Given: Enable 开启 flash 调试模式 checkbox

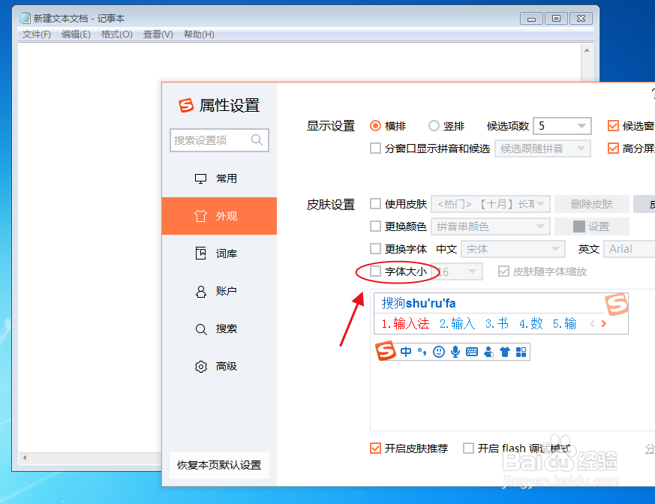Looking at the screenshot, I should 468,448.
